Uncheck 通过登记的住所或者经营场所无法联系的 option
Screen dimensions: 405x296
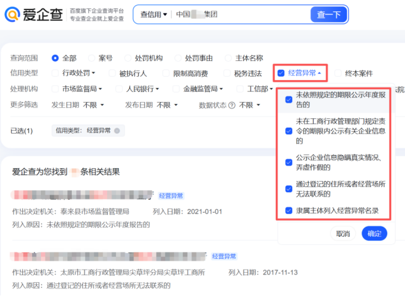point(288,189)
